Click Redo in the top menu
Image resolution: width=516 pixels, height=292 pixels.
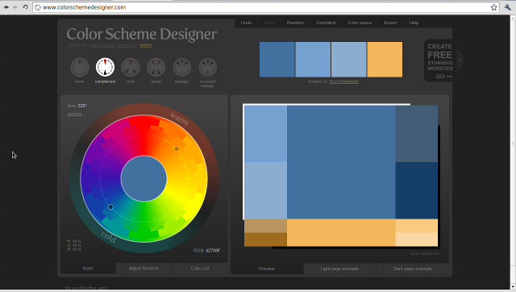click(x=269, y=23)
